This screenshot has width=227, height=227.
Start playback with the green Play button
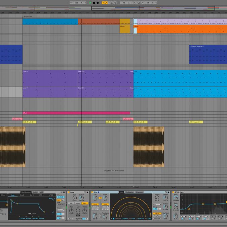tap(90, 3)
